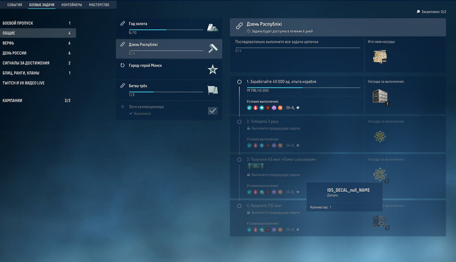Select task 4 Получите 710 лент circle
The image size is (456, 262).
pos(239,206)
